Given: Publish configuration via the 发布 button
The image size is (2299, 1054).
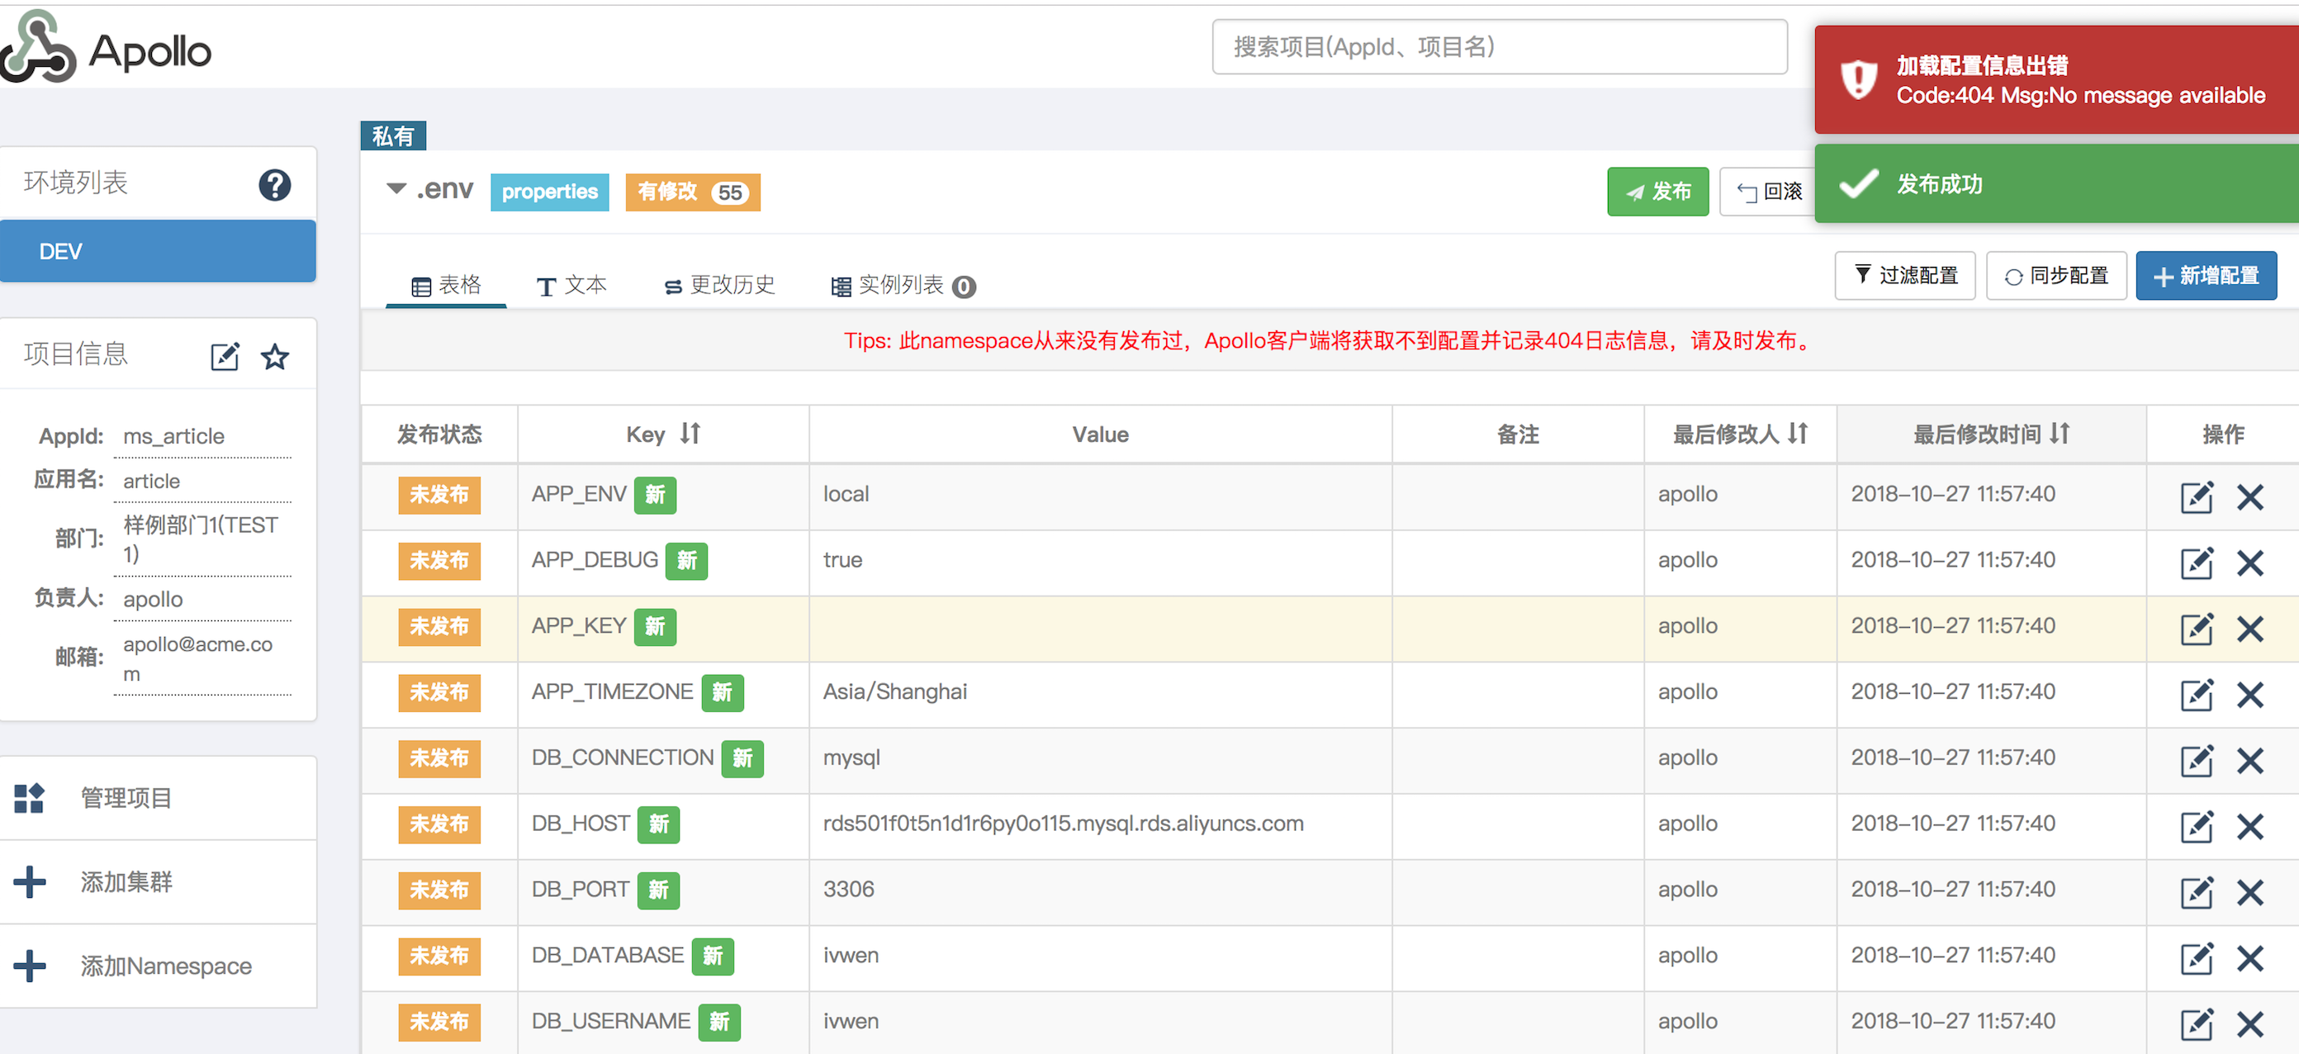Looking at the screenshot, I should (x=1657, y=191).
